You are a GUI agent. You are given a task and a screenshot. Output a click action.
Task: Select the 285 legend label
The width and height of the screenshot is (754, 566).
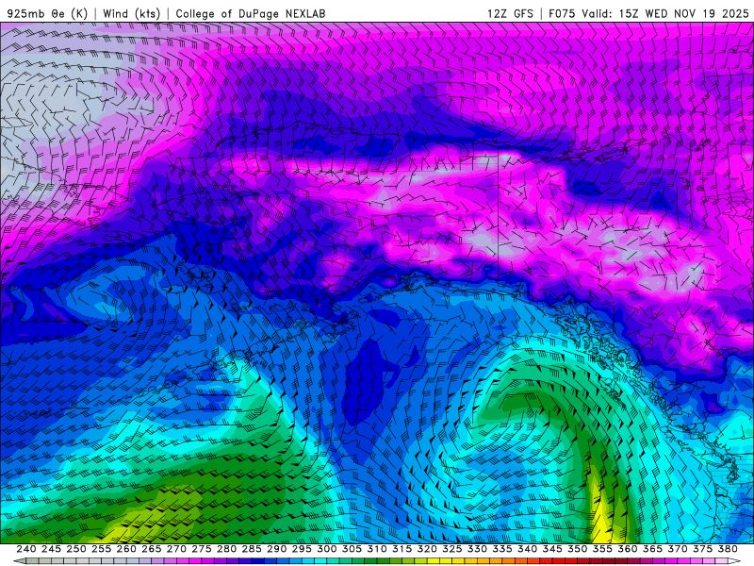coord(252,549)
